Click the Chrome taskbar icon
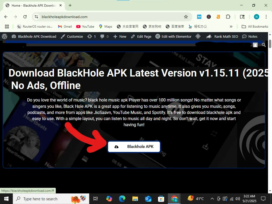 (174, 199)
